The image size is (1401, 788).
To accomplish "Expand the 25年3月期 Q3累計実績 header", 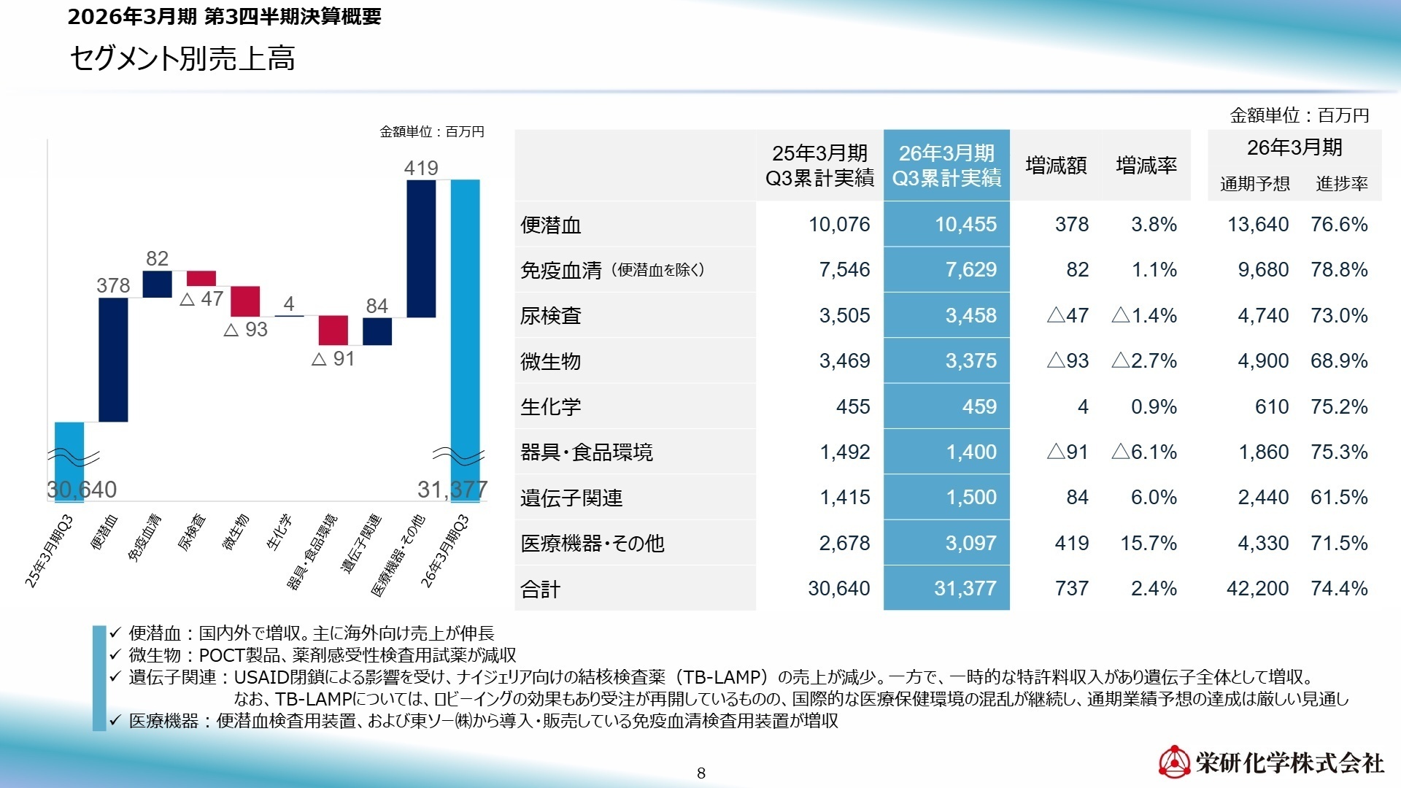I will (x=819, y=166).
